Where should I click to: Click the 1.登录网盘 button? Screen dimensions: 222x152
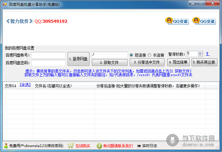point(78,59)
